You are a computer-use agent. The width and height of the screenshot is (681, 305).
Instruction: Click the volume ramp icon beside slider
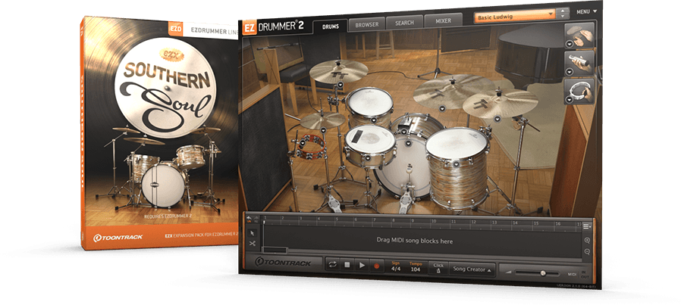pos(507,272)
